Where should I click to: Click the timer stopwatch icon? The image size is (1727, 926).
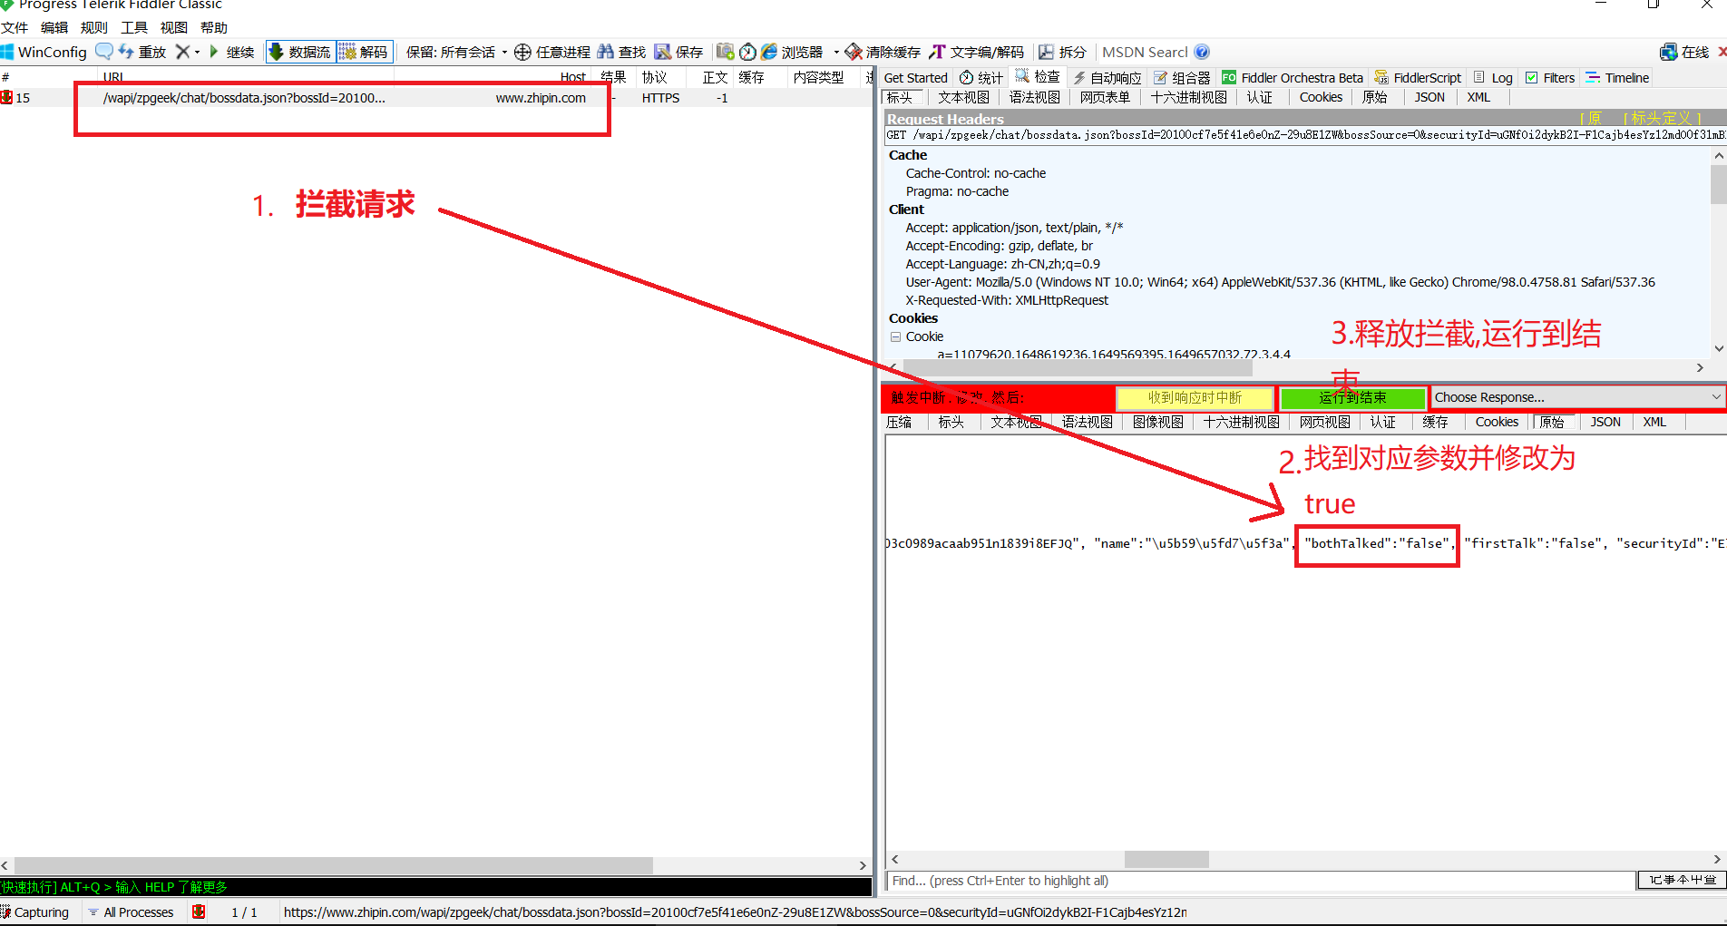pos(747,52)
